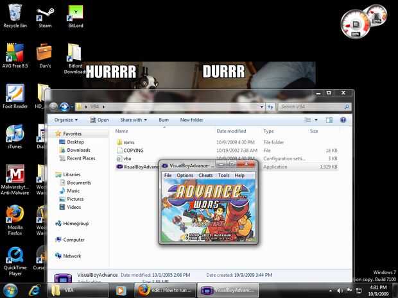The height and width of the screenshot is (298, 398).
Task: Click the Explorer back navigation arrow
Action: (x=53, y=106)
